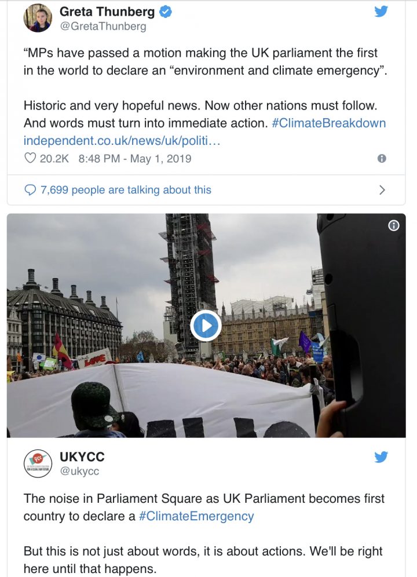Open the tweet timestamp 8:48 PM - May 1, 2019
This screenshot has width=417, height=577.
[x=134, y=158]
